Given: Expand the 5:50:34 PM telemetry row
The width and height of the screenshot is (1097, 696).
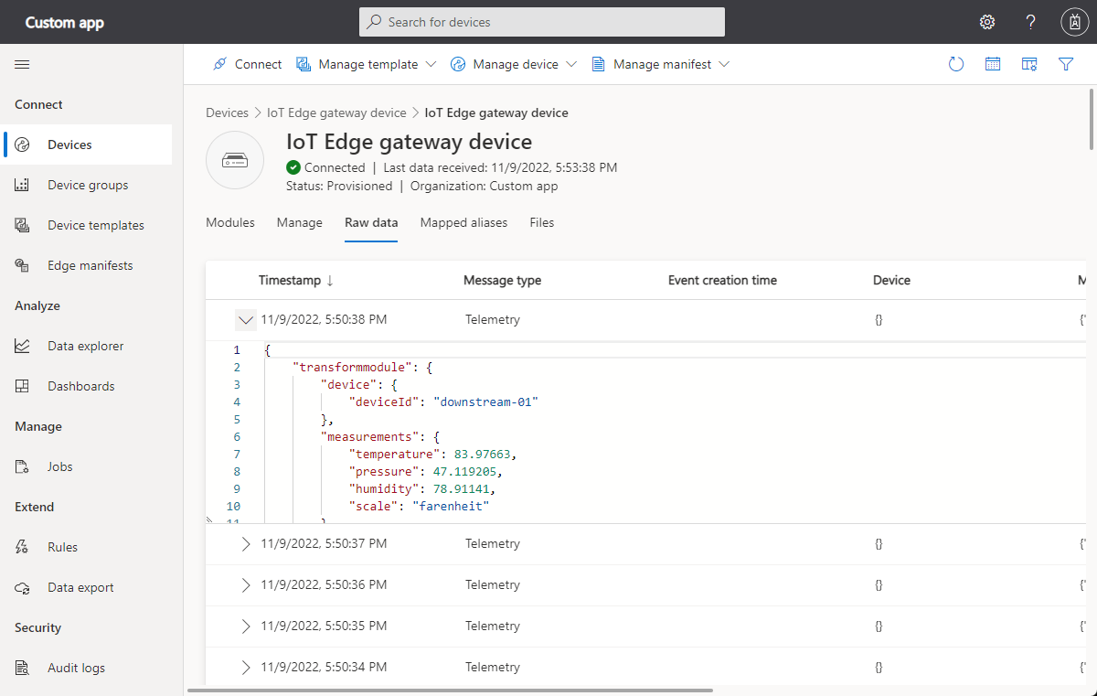Looking at the screenshot, I should (245, 668).
